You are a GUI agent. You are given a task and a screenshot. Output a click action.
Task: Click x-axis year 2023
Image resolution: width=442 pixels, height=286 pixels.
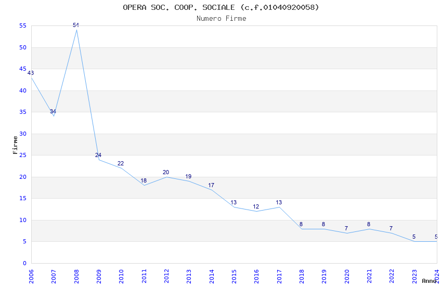[414, 277]
